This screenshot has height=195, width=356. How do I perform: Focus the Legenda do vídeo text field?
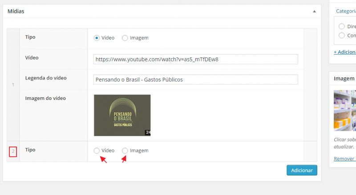pyautogui.click(x=195, y=80)
